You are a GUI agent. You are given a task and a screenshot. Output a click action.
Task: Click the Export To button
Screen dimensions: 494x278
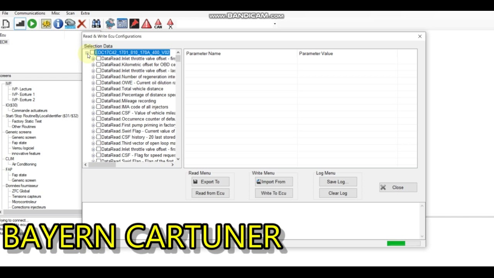point(210,181)
